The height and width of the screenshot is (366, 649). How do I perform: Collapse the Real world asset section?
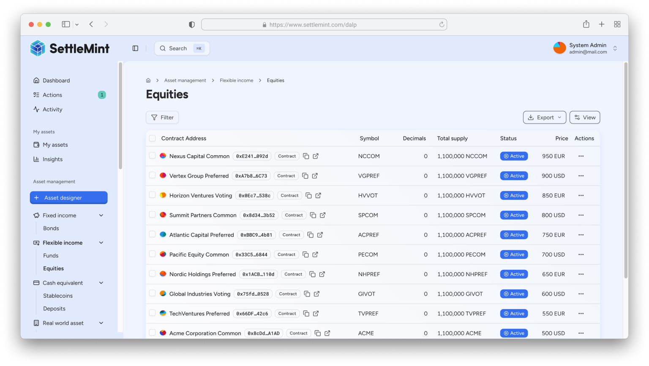[x=101, y=323]
